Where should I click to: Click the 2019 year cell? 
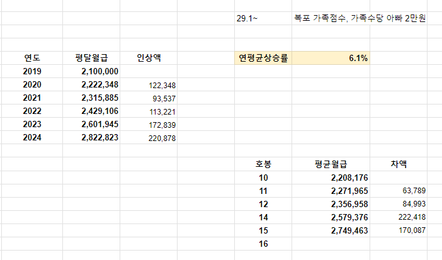pyautogui.click(x=32, y=71)
